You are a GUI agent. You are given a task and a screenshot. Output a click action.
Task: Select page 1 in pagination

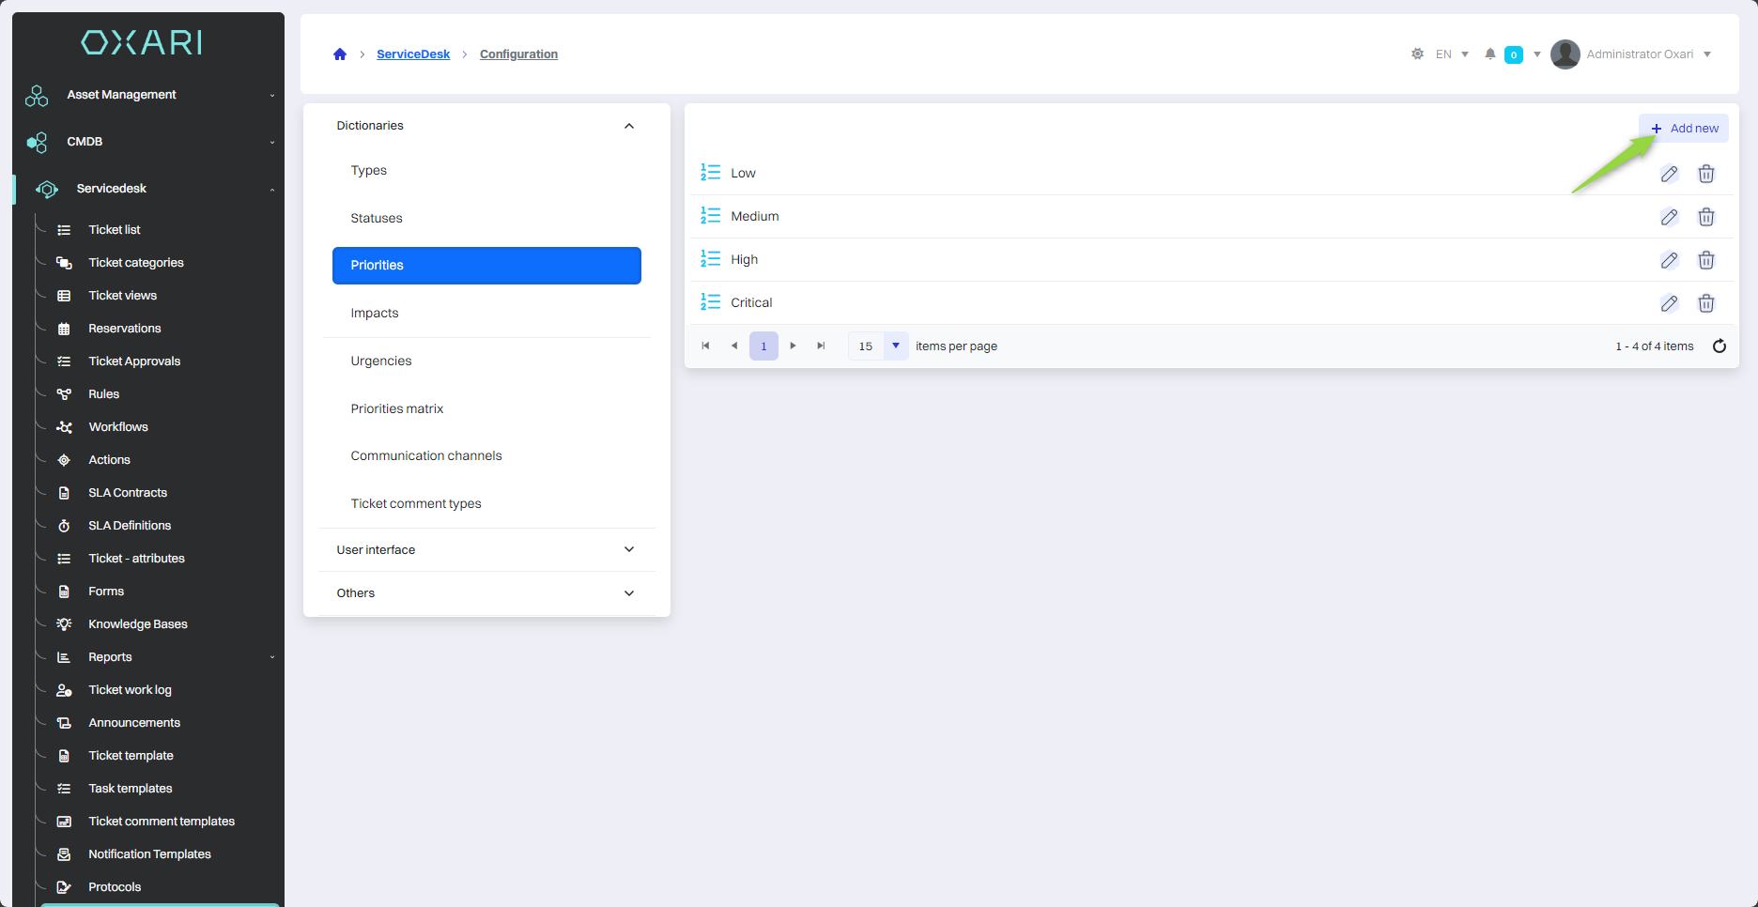point(763,346)
